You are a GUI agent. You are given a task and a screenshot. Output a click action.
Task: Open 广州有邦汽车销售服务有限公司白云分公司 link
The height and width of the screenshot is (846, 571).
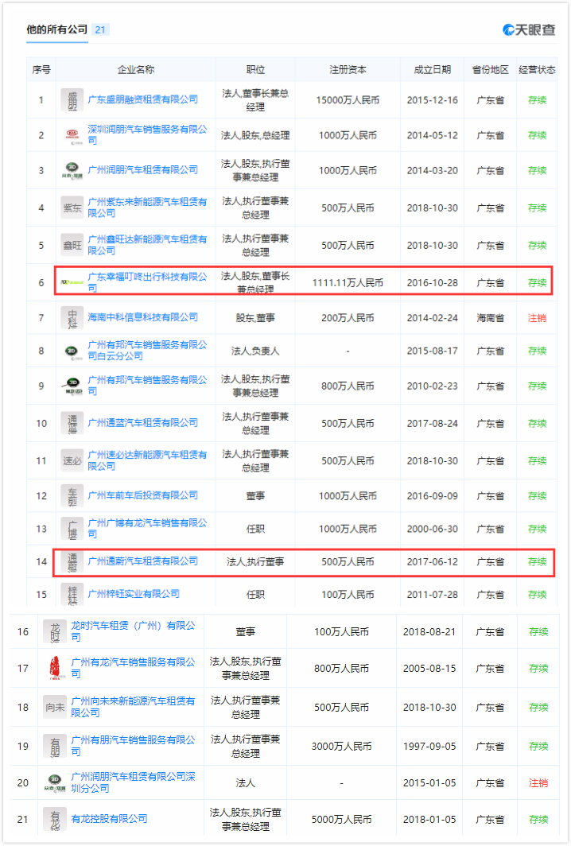click(147, 350)
